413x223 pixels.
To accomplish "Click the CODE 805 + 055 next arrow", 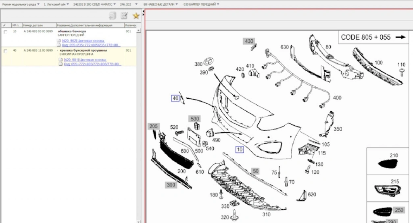I will 400,37.
